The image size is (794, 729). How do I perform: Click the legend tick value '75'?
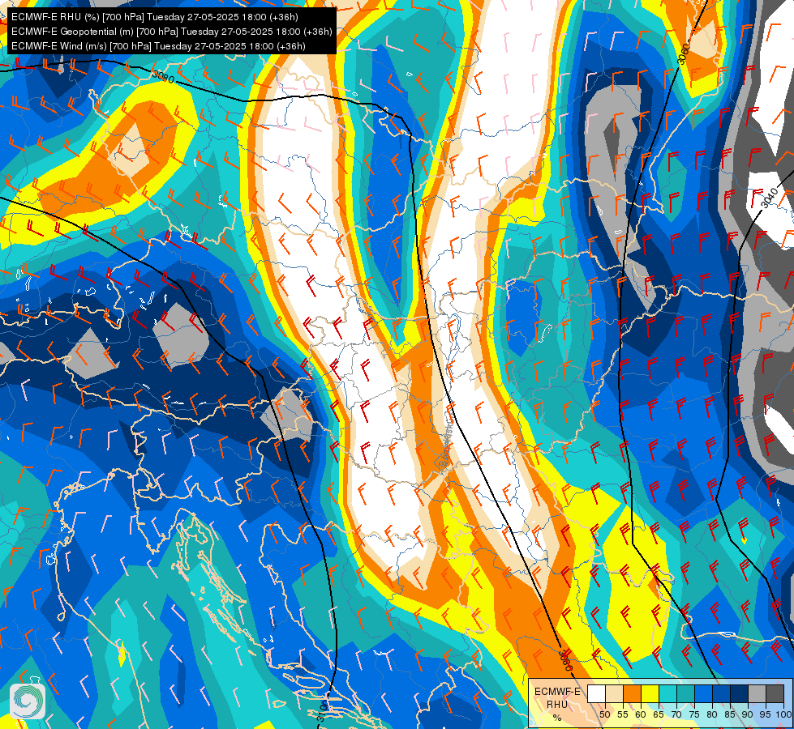coord(694,714)
